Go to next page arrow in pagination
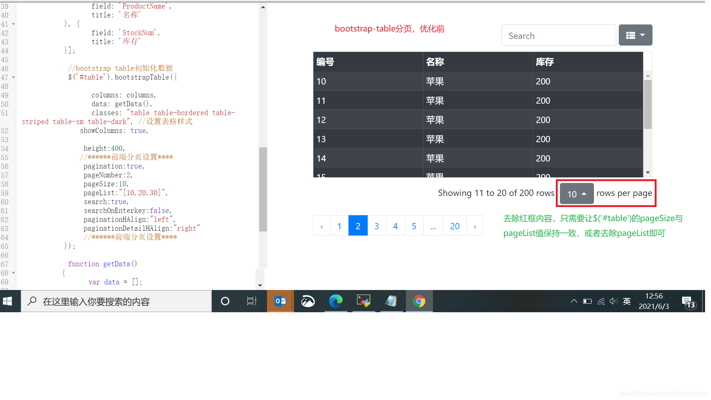The image size is (711, 400). 475,226
